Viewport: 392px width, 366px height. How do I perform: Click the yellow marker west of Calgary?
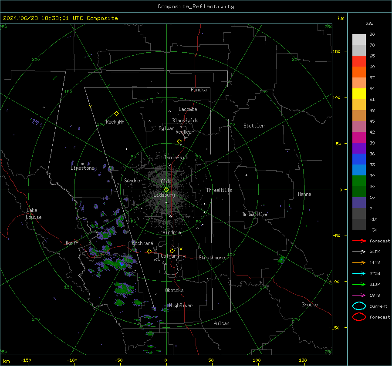point(149,252)
